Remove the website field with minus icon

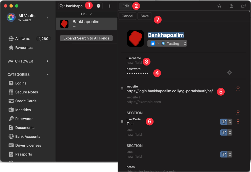(x=238, y=89)
